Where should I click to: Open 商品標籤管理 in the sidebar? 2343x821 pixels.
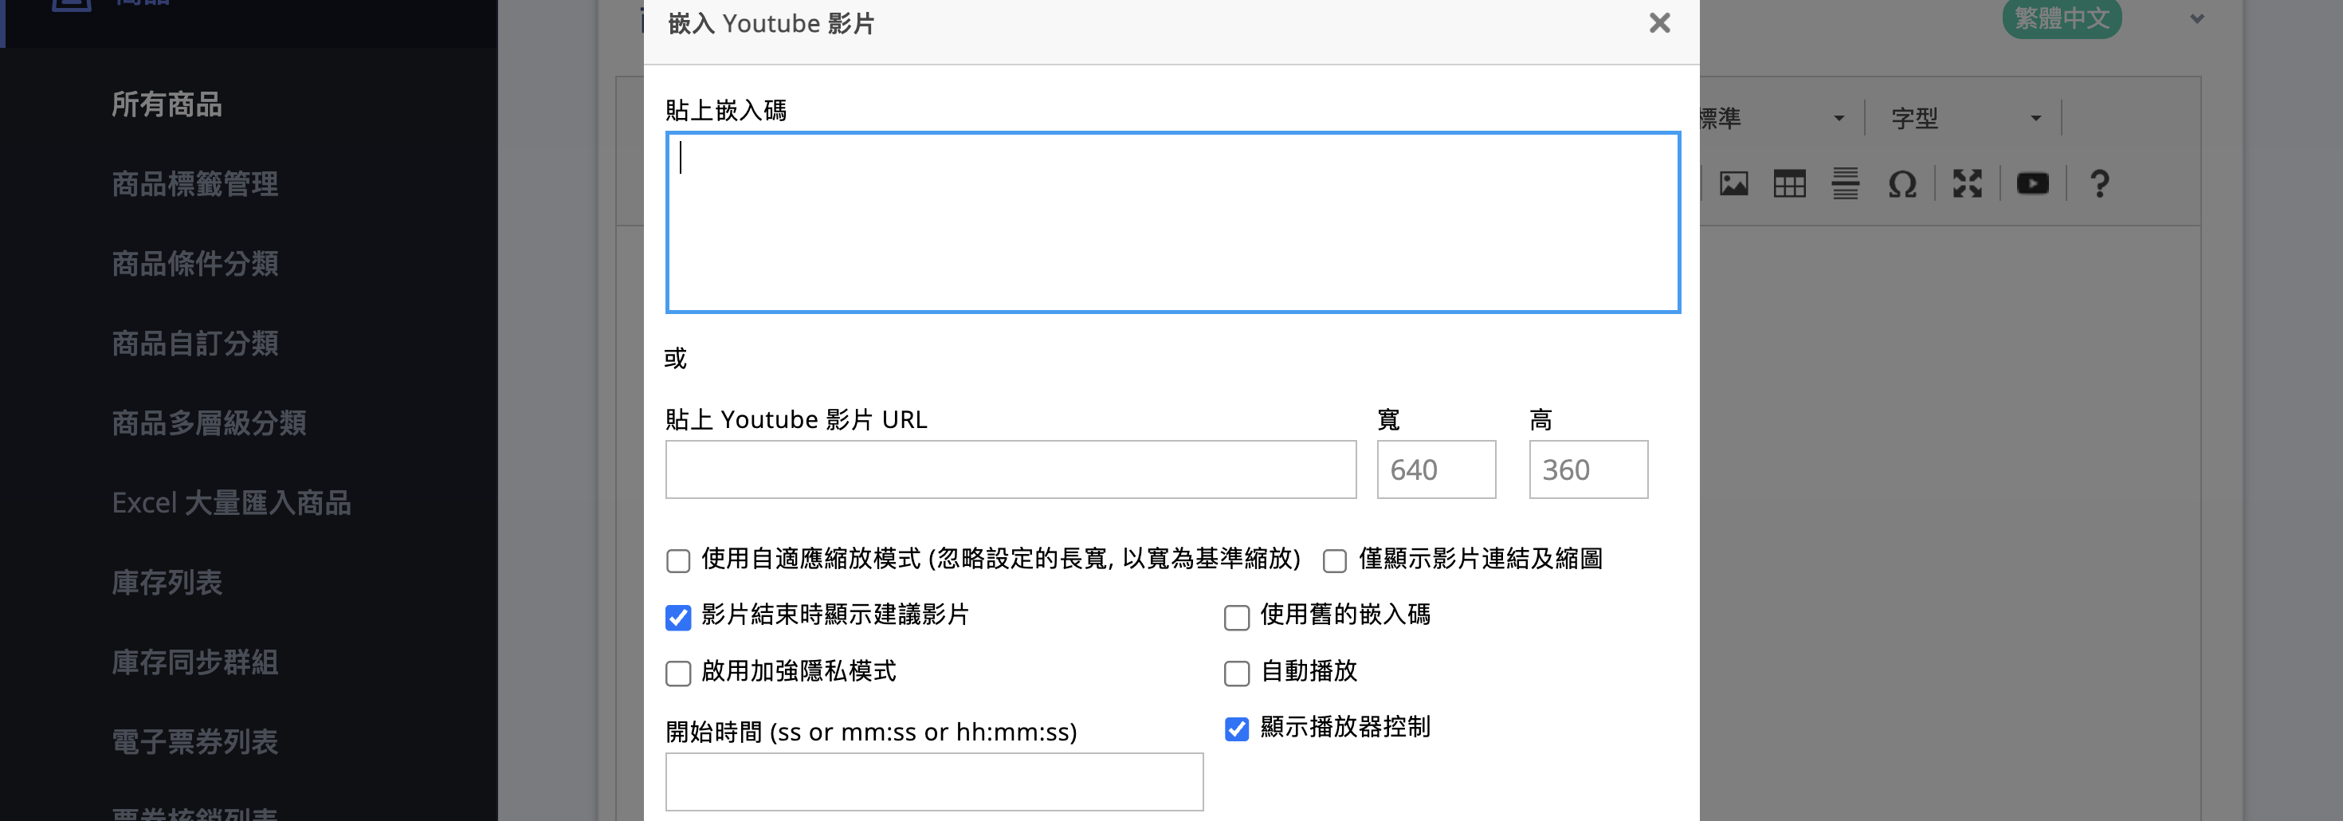(194, 184)
